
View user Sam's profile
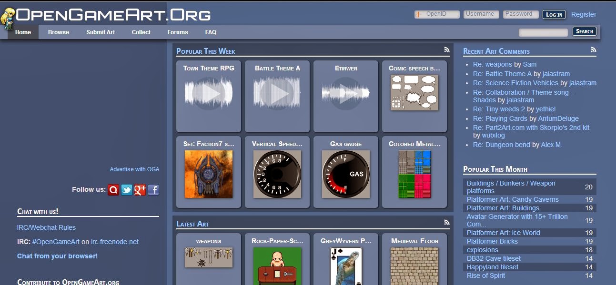tap(530, 64)
